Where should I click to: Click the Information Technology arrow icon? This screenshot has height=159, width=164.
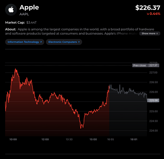pyautogui.click(x=41, y=42)
